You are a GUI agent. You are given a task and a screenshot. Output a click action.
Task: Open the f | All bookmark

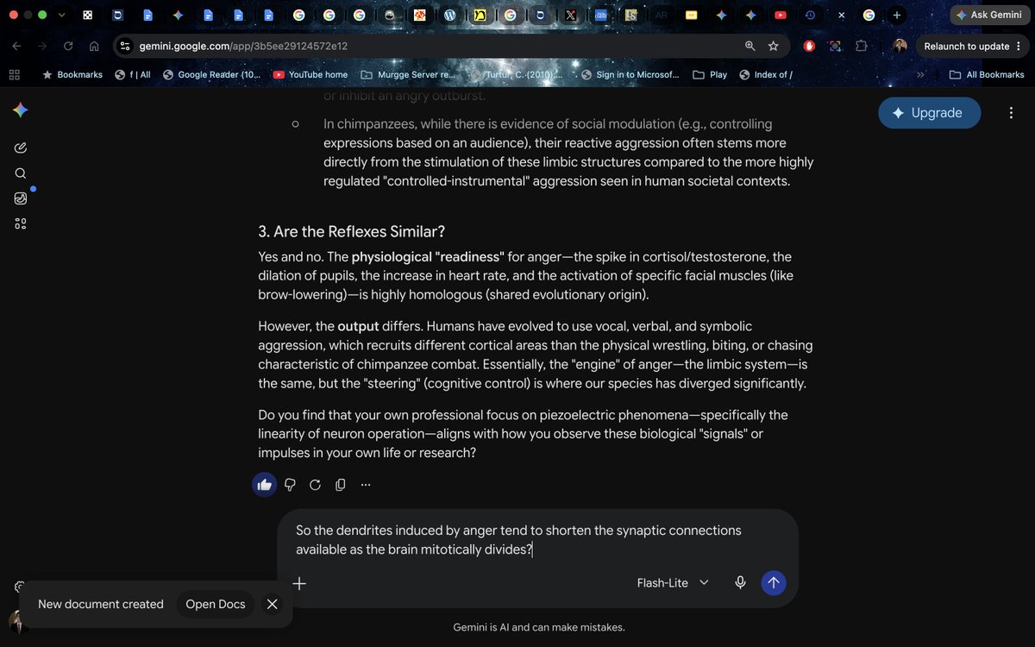pyautogui.click(x=133, y=75)
